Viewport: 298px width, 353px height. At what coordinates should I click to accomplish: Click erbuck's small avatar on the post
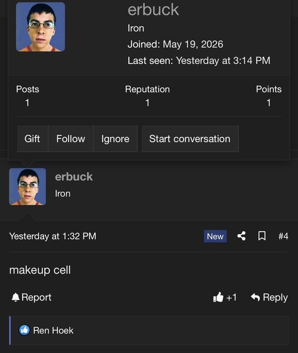click(x=27, y=186)
